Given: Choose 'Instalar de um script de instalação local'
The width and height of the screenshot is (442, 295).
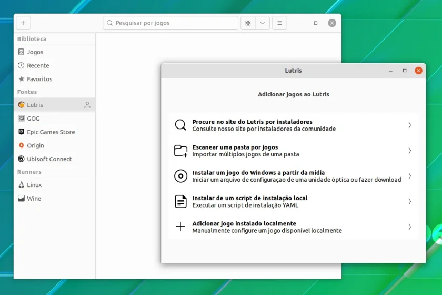Looking at the screenshot, I should click(293, 201).
